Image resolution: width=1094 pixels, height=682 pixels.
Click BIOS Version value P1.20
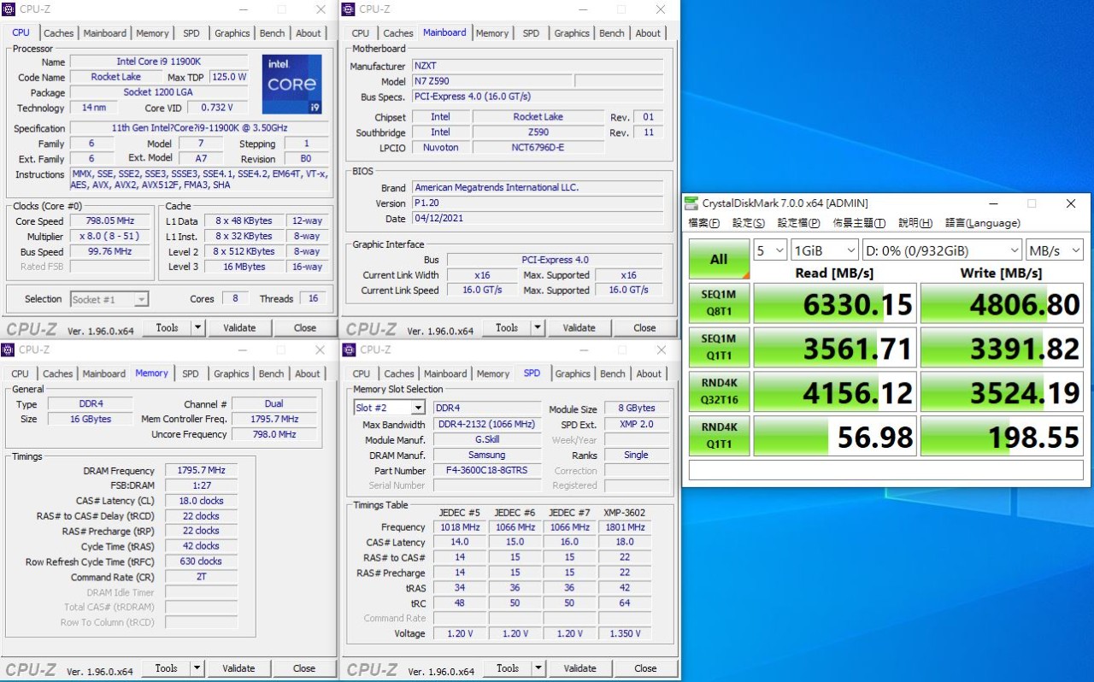pyautogui.click(x=538, y=203)
